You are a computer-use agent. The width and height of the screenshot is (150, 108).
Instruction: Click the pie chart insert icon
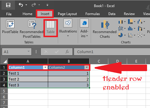(120, 35)
